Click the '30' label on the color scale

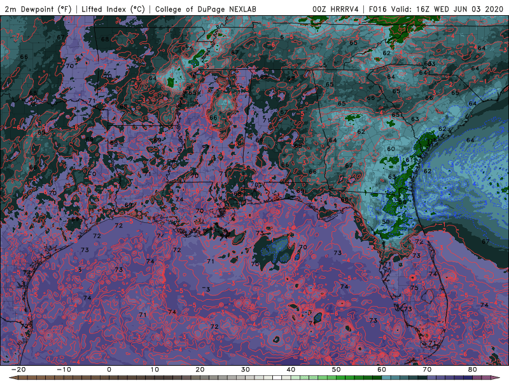click(x=246, y=370)
